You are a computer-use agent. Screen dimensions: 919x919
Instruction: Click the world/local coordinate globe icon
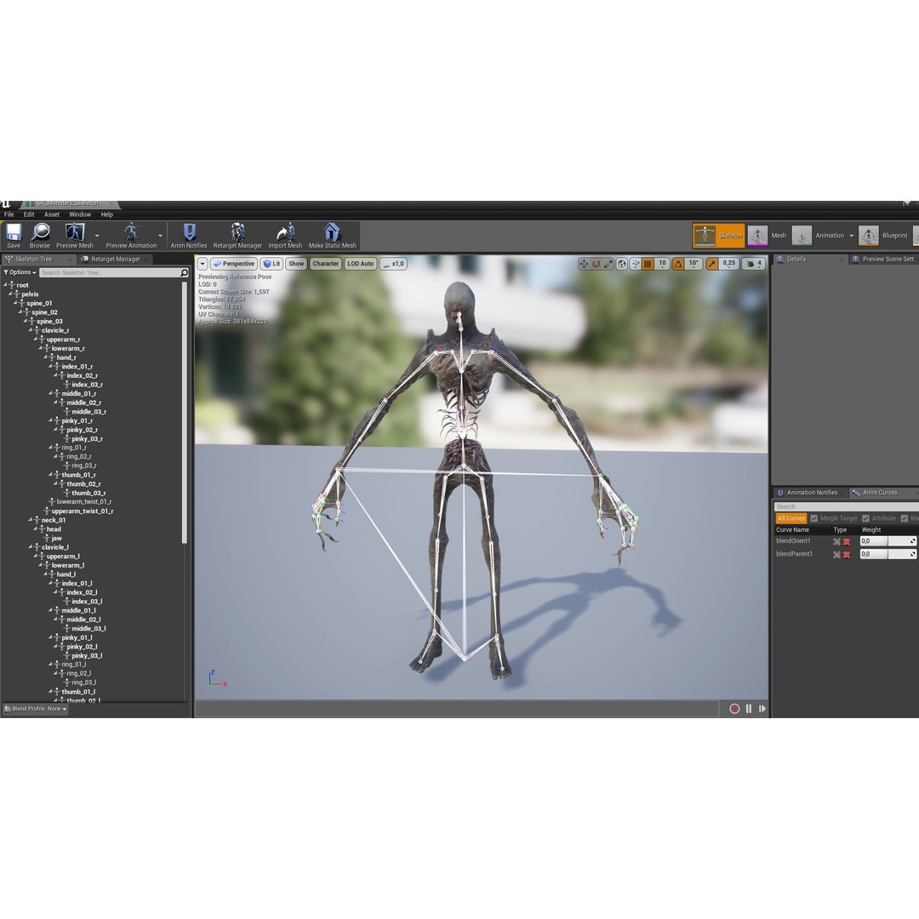click(622, 264)
